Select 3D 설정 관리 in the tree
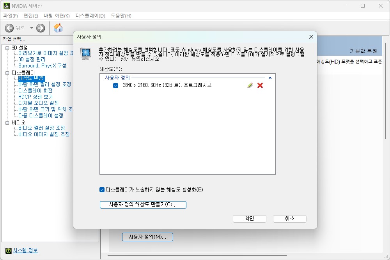The height and width of the screenshot is (260, 390). pyautogui.click(x=32, y=59)
